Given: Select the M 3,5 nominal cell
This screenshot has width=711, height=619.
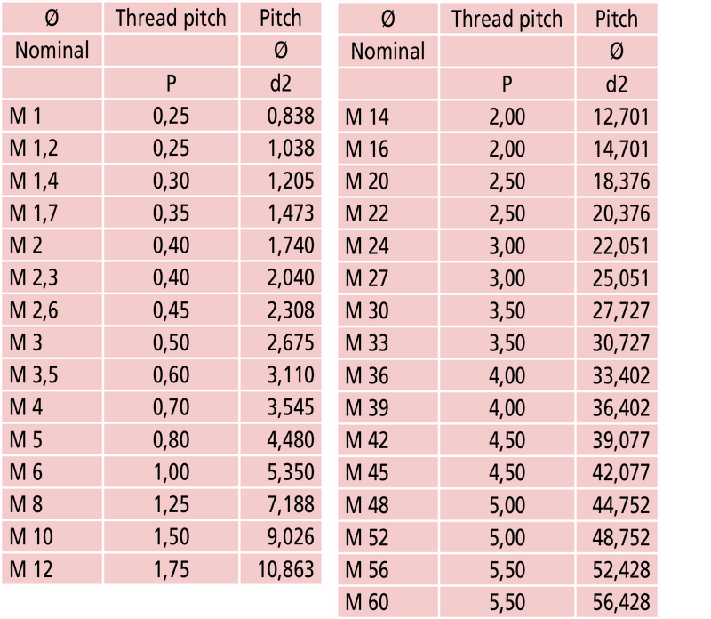Looking at the screenshot, I should pyautogui.click(x=34, y=374).
